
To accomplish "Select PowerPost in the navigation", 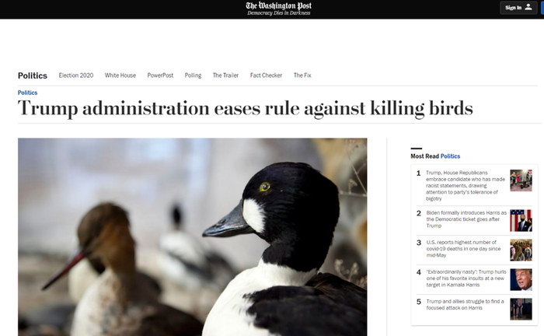I will pyautogui.click(x=160, y=75).
